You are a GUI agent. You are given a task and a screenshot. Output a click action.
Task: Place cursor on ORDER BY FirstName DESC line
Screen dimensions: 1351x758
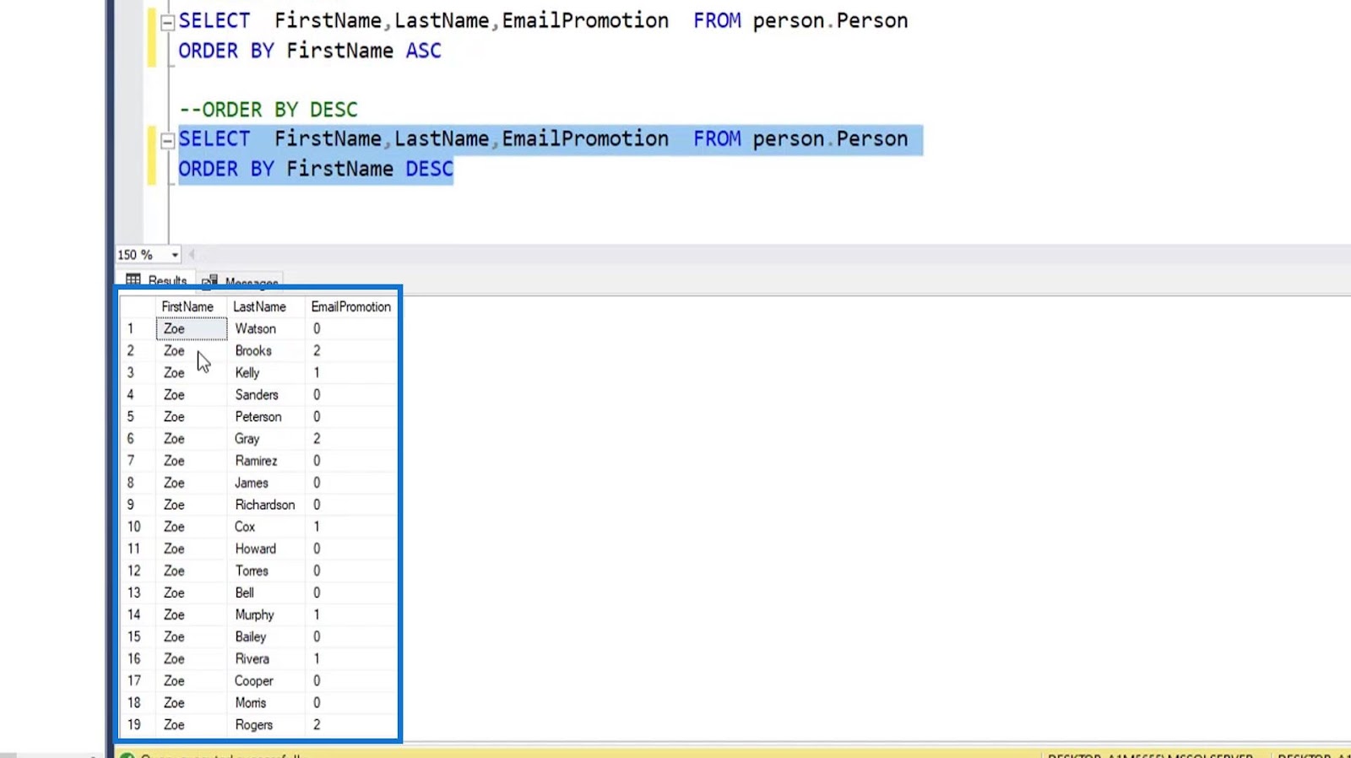316,169
